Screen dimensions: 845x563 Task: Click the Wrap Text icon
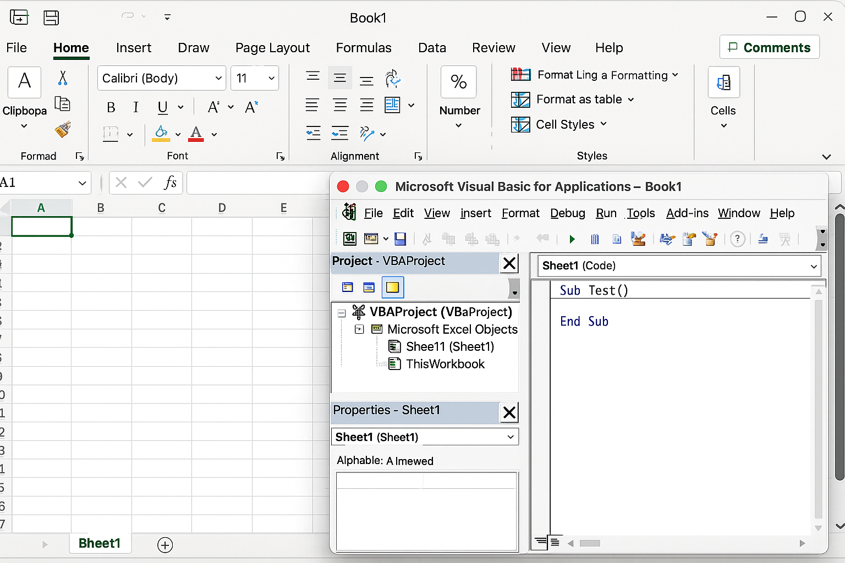click(x=393, y=79)
